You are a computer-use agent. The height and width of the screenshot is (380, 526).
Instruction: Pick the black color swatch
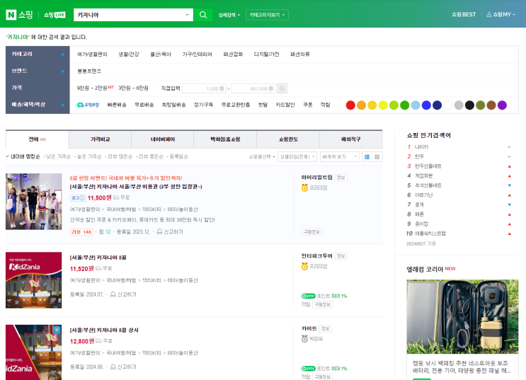click(469, 105)
